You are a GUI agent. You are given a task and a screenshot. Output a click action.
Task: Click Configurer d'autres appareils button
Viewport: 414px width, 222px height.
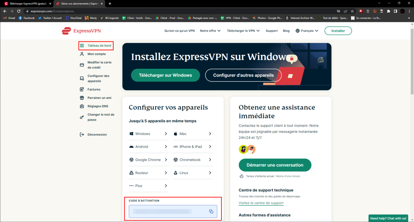pos(243,75)
